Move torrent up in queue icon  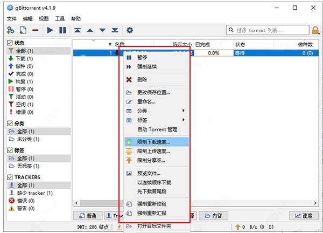click(x=90, y=30)
